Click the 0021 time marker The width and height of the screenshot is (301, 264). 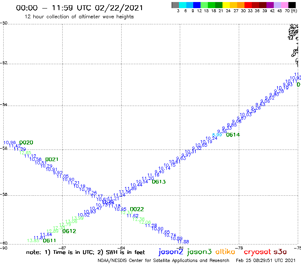pyautogui.click(x=52, y=159)
